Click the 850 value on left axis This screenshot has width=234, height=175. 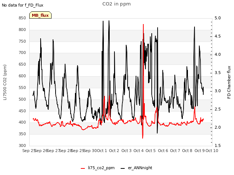(x=22, y=18)
